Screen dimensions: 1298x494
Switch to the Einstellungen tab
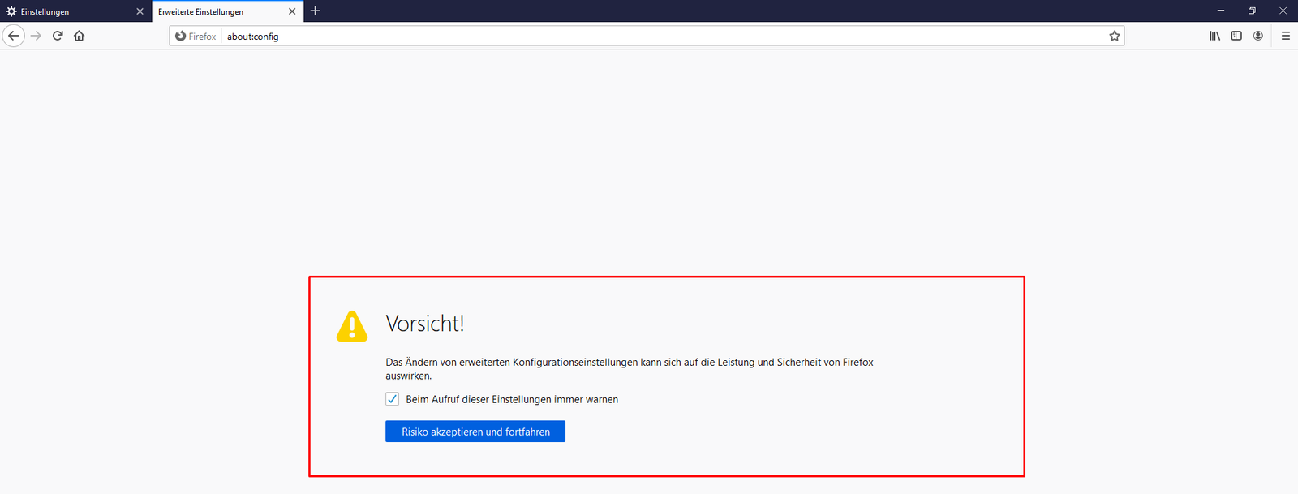coord(69,11)
